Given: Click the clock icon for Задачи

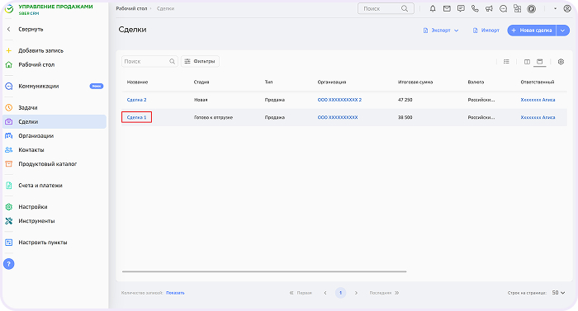Looking at the screenshot, I should tap(9, 107).
